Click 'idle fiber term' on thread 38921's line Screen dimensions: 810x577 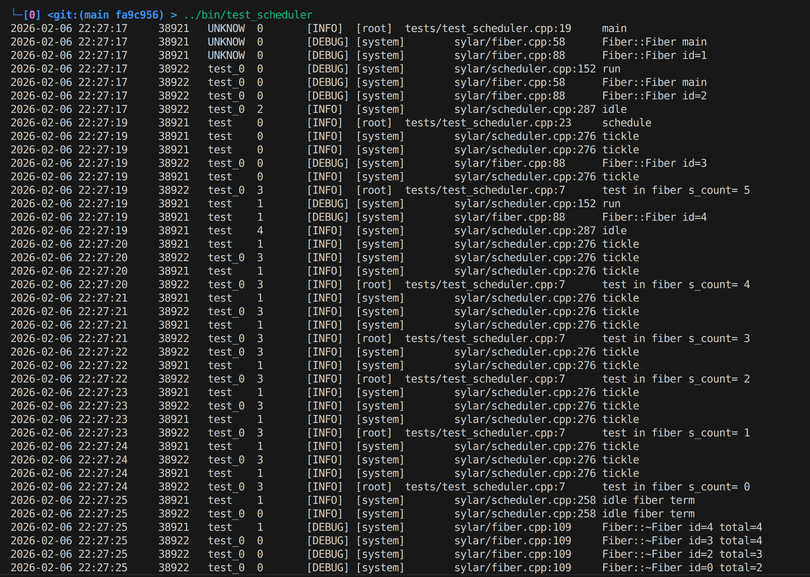[648, 500]
